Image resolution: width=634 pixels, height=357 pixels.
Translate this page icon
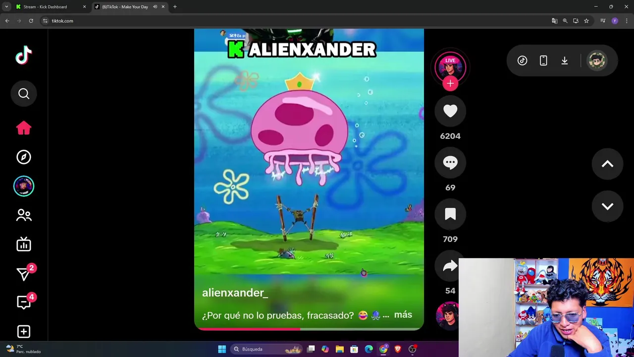554,21
